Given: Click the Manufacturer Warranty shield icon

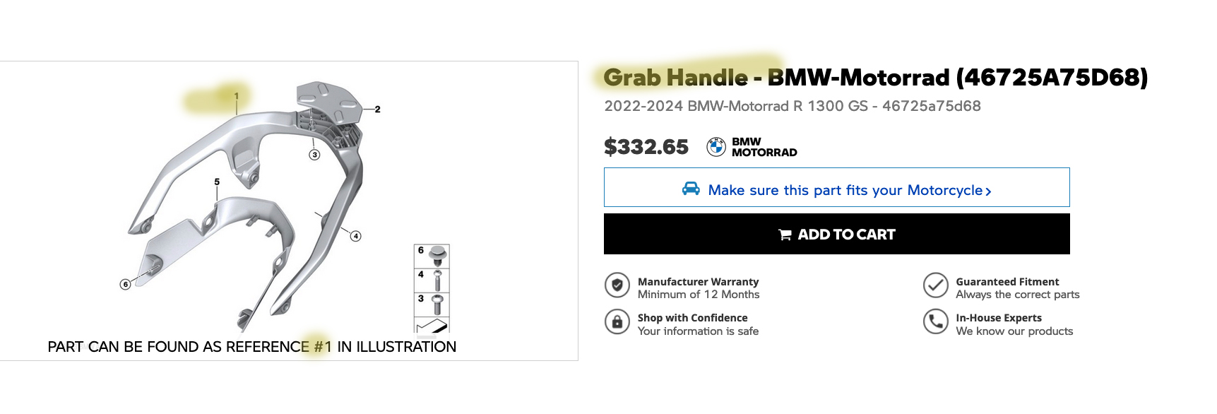Looking at the screenshot, I should point(617,285).
